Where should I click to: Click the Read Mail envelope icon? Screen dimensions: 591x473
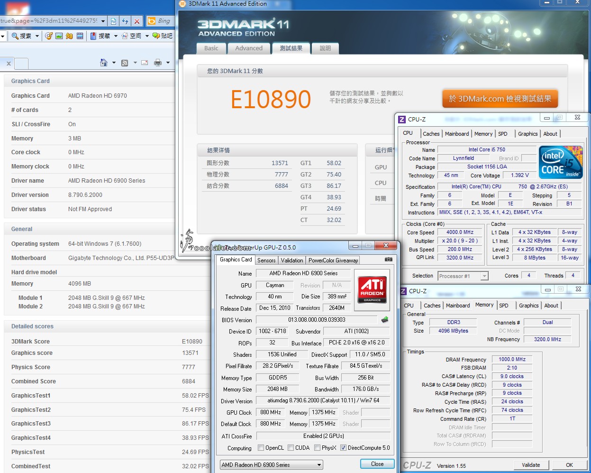click(x=145, y=63)
